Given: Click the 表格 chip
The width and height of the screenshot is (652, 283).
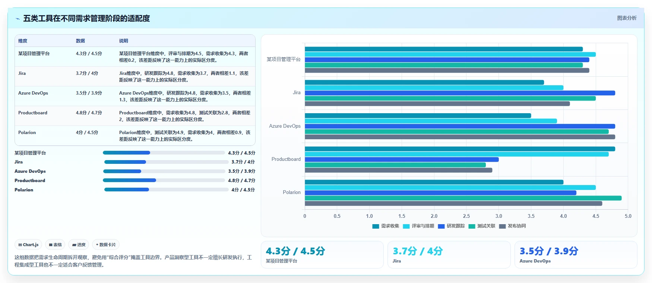Looking at the screenshot, I should pyautogui.click(x=55, y=245).
